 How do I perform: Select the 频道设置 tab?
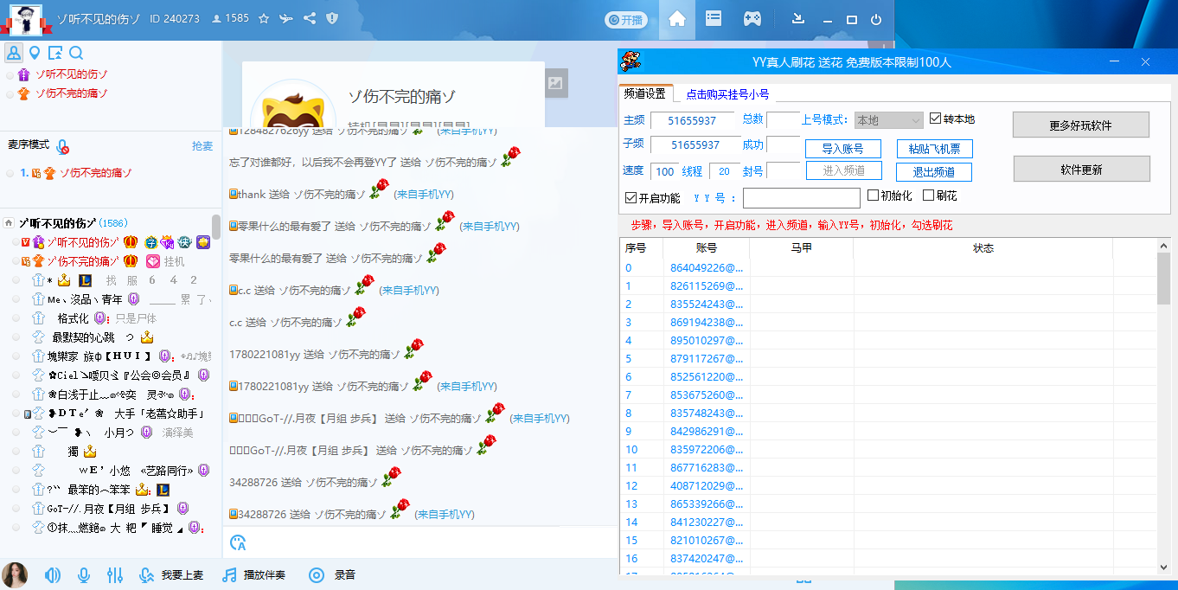point(645,93)
